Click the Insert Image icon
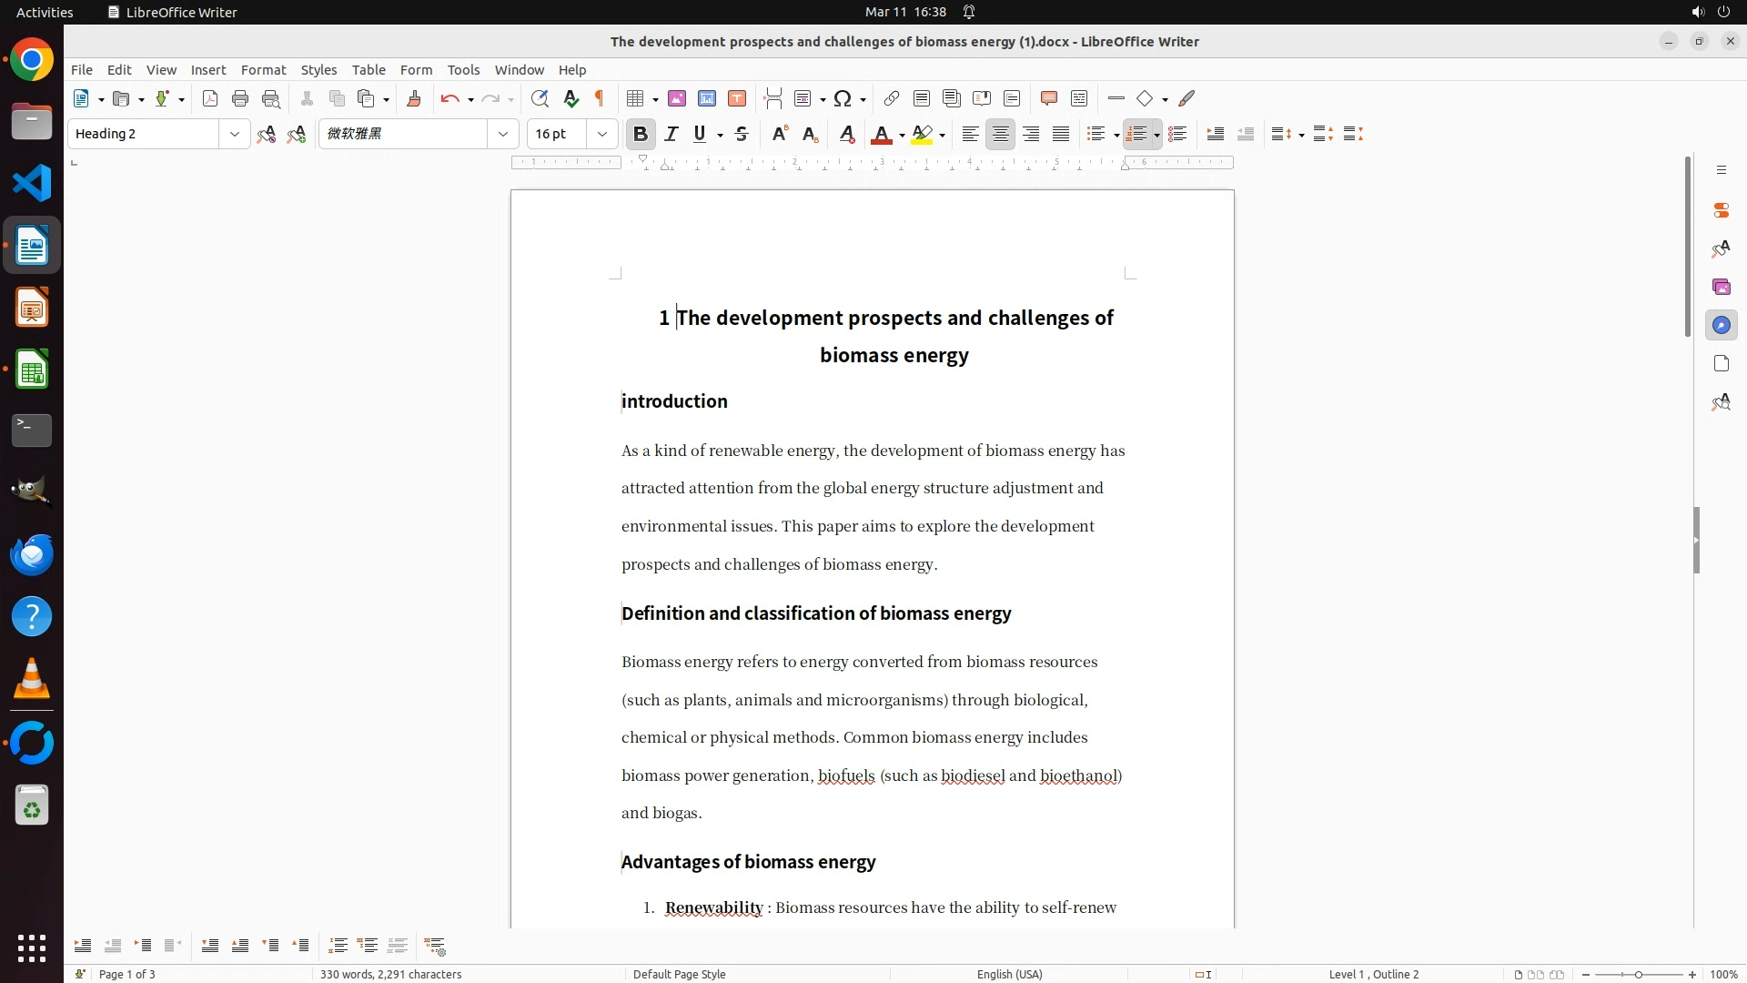Image resolution: width=1747 pixels, height=983 pixels. 677,98
